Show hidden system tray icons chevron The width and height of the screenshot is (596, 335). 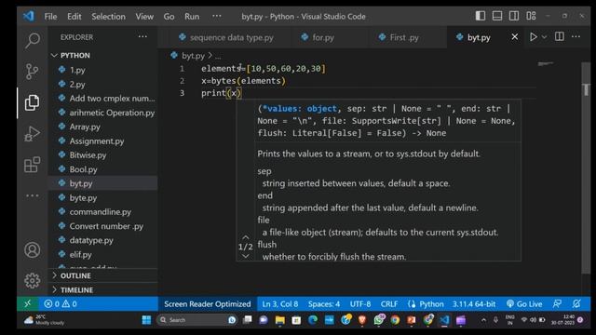tap(483, 320)
